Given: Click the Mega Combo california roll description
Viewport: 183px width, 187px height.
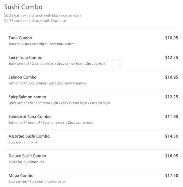Looking at the screenshot, I should (x=37, y=182).
